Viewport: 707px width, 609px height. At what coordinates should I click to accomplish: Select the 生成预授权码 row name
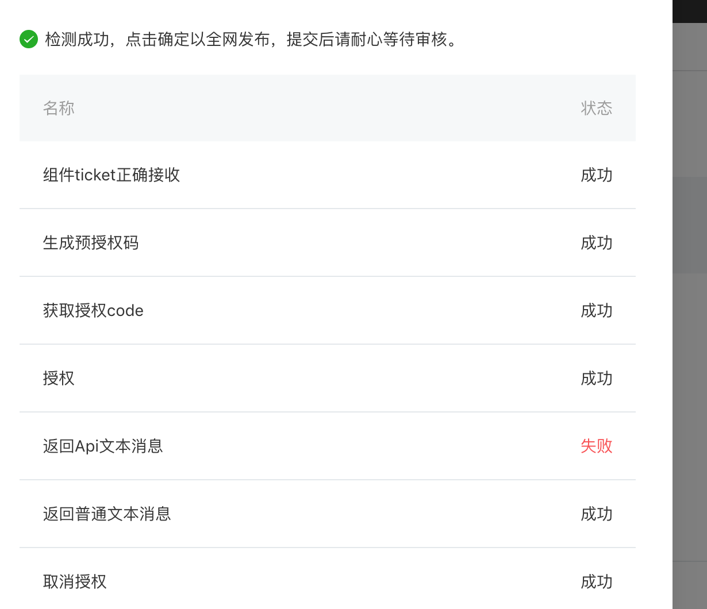tap(91, 243)
